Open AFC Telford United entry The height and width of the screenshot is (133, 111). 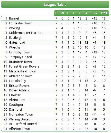point(23,124)
